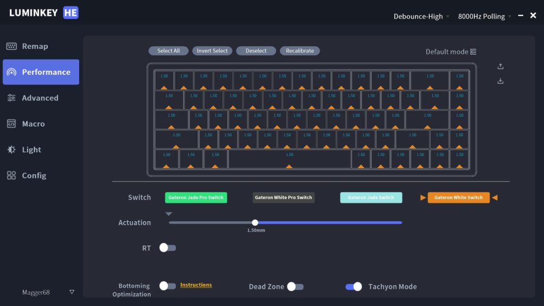Image resolution: width=544 pixels, height=306 pixels.
Task: Click the 1.50mm actuation value label
Action: point(256,230)
